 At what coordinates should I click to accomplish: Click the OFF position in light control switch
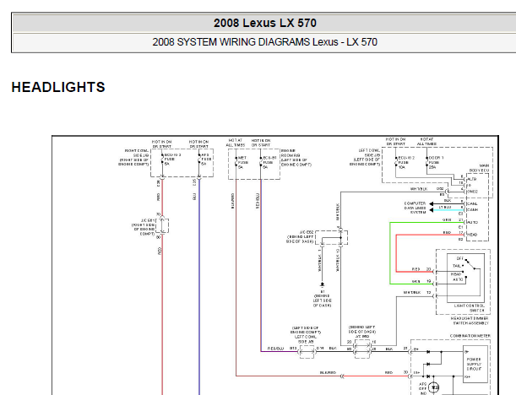459,258
